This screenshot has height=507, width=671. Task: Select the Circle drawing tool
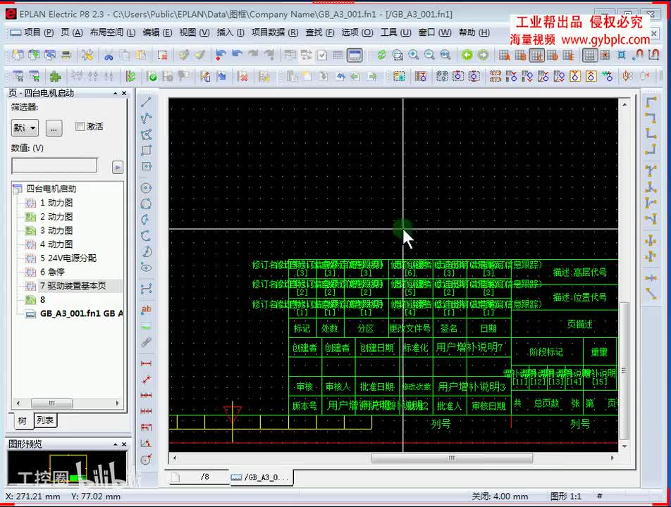click(146, 188)
